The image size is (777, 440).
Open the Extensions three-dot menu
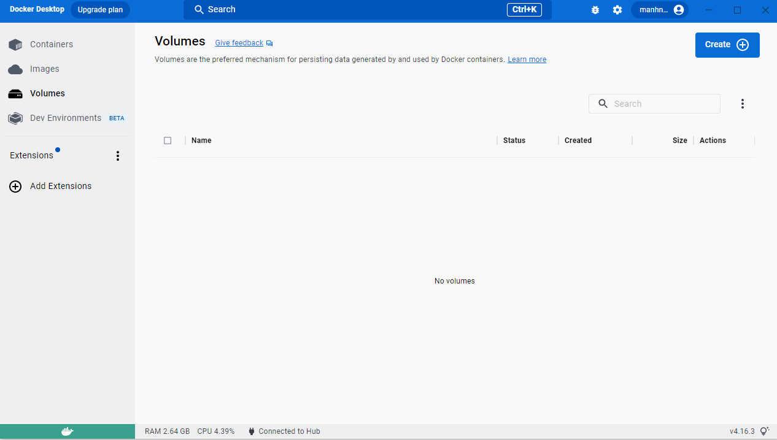[118, 156]
